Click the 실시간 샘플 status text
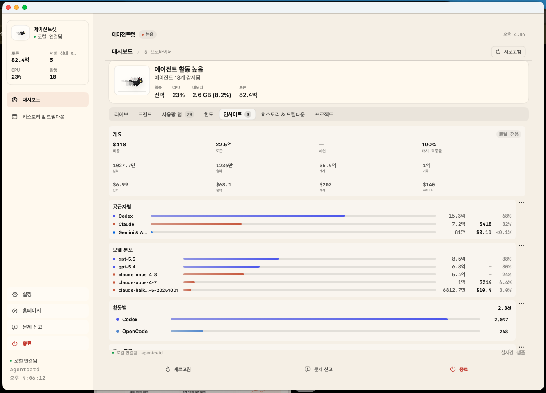Image resolution: width=546 pixels, height=393 pixels. coord(513,352)
